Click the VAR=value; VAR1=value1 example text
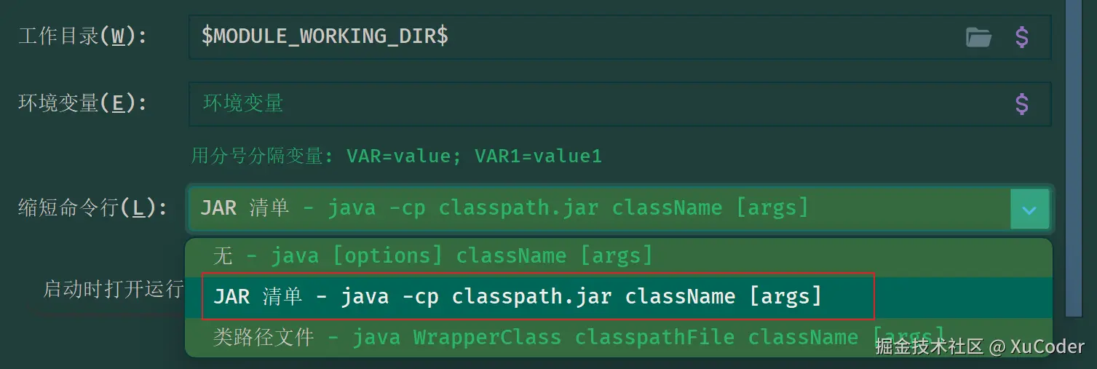 (x=474, y=156)
